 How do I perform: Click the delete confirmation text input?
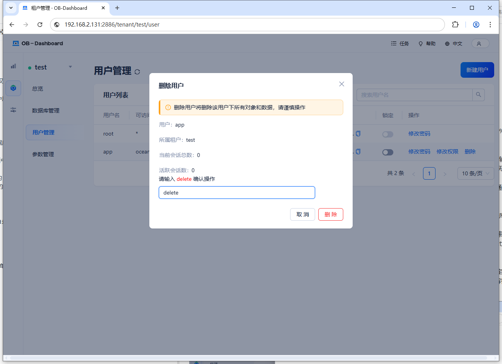[237, 193]
